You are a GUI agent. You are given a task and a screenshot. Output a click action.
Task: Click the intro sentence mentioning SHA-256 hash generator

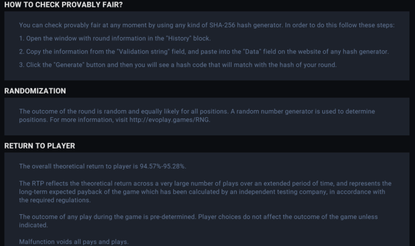206,25
